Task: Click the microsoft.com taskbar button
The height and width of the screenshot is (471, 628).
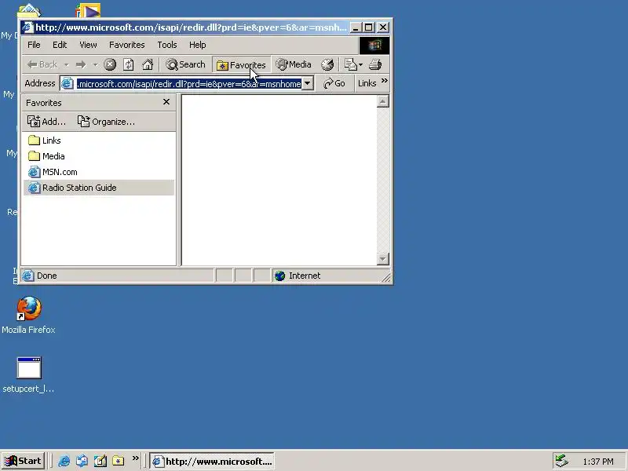Action: pos(212,461)
